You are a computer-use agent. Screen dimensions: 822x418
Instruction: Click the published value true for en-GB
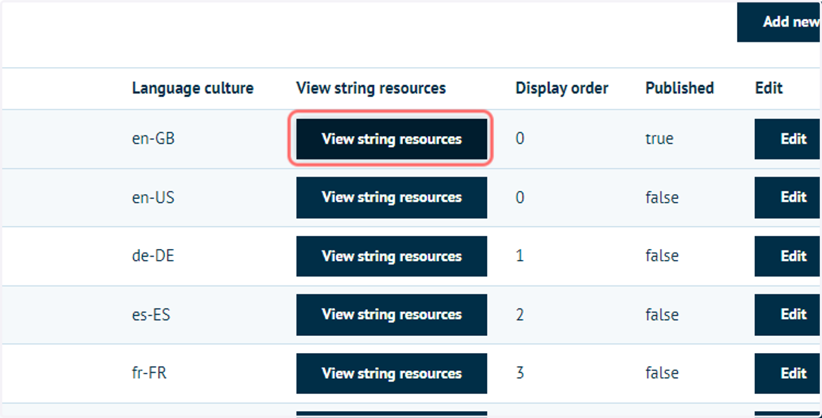click(x=660, y=139)
